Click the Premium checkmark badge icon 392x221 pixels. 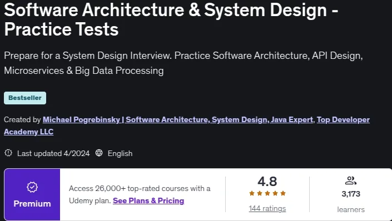[x=32, y=187]
